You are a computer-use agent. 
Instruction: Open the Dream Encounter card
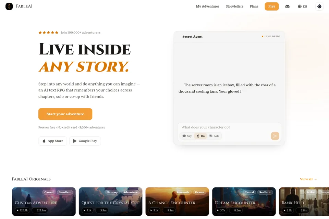(x=244, y=202)
